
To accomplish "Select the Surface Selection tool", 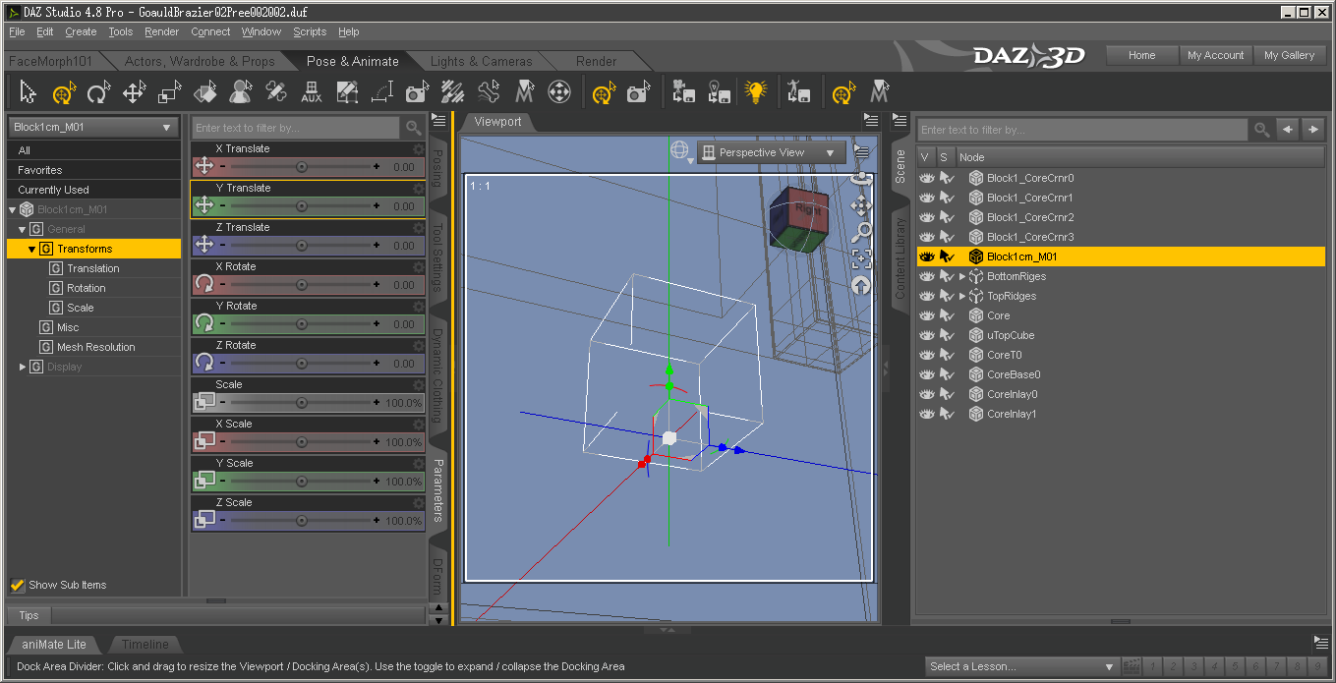I will tap(204, 93).
